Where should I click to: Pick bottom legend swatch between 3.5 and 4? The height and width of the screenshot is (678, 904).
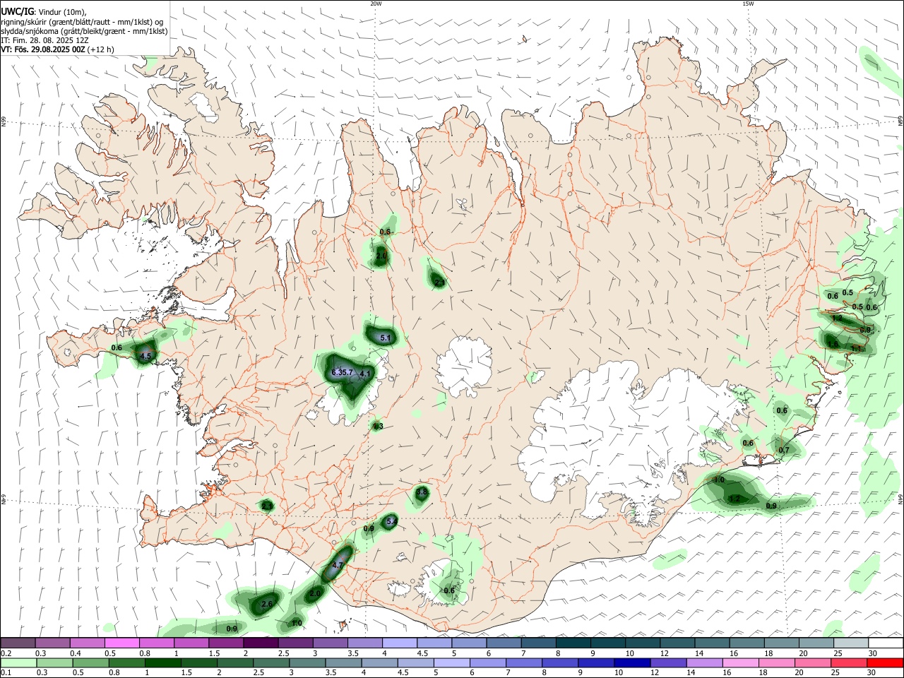(x=345, y=662)
